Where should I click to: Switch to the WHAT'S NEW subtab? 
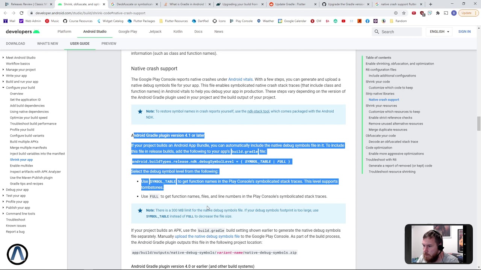47,43
